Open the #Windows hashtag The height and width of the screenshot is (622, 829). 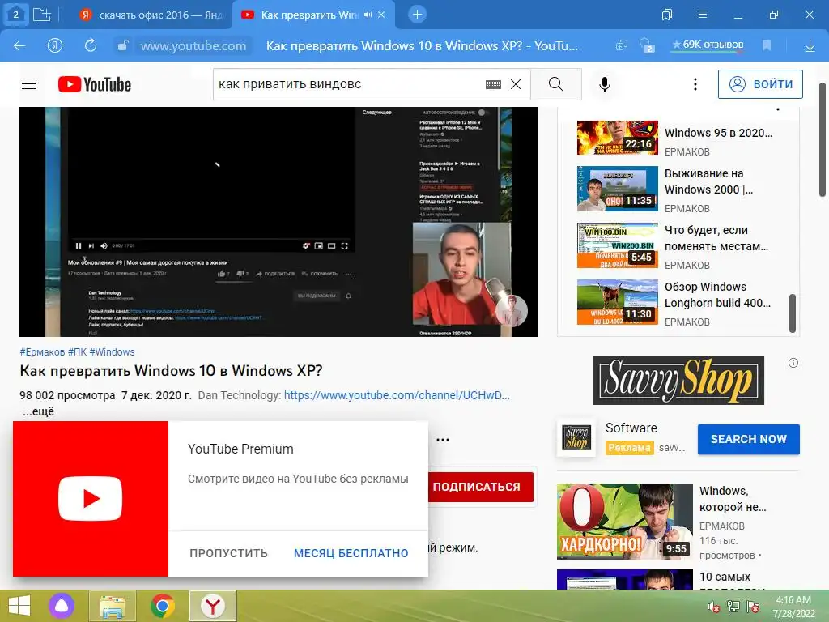click(x=112, y=352)
